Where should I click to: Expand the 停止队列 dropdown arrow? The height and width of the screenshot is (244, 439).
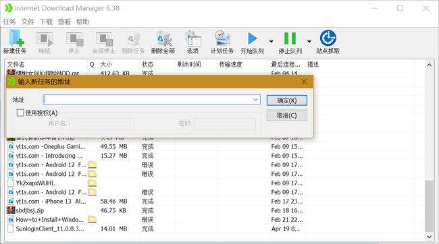[309, 41]
